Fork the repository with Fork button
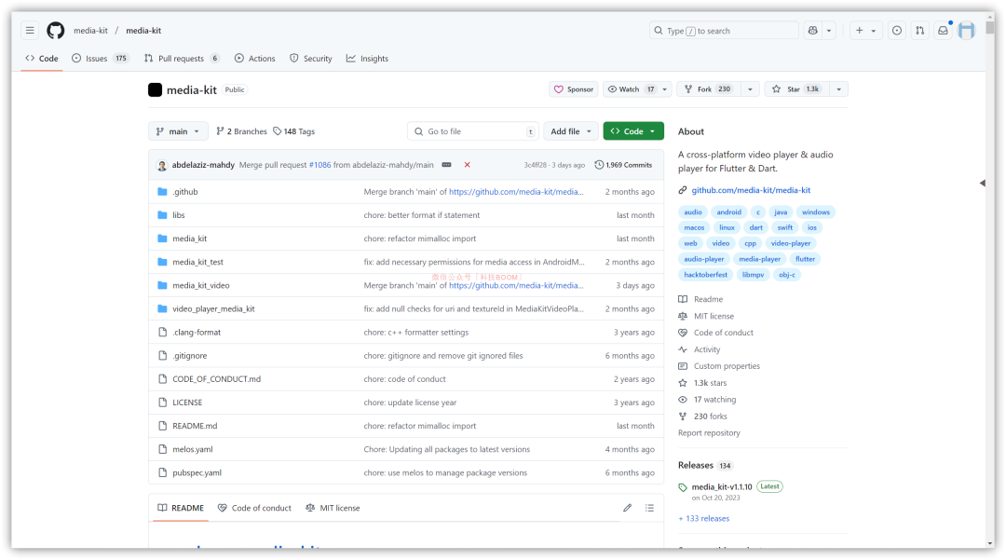1006x560 pixels. coord(710,89)
